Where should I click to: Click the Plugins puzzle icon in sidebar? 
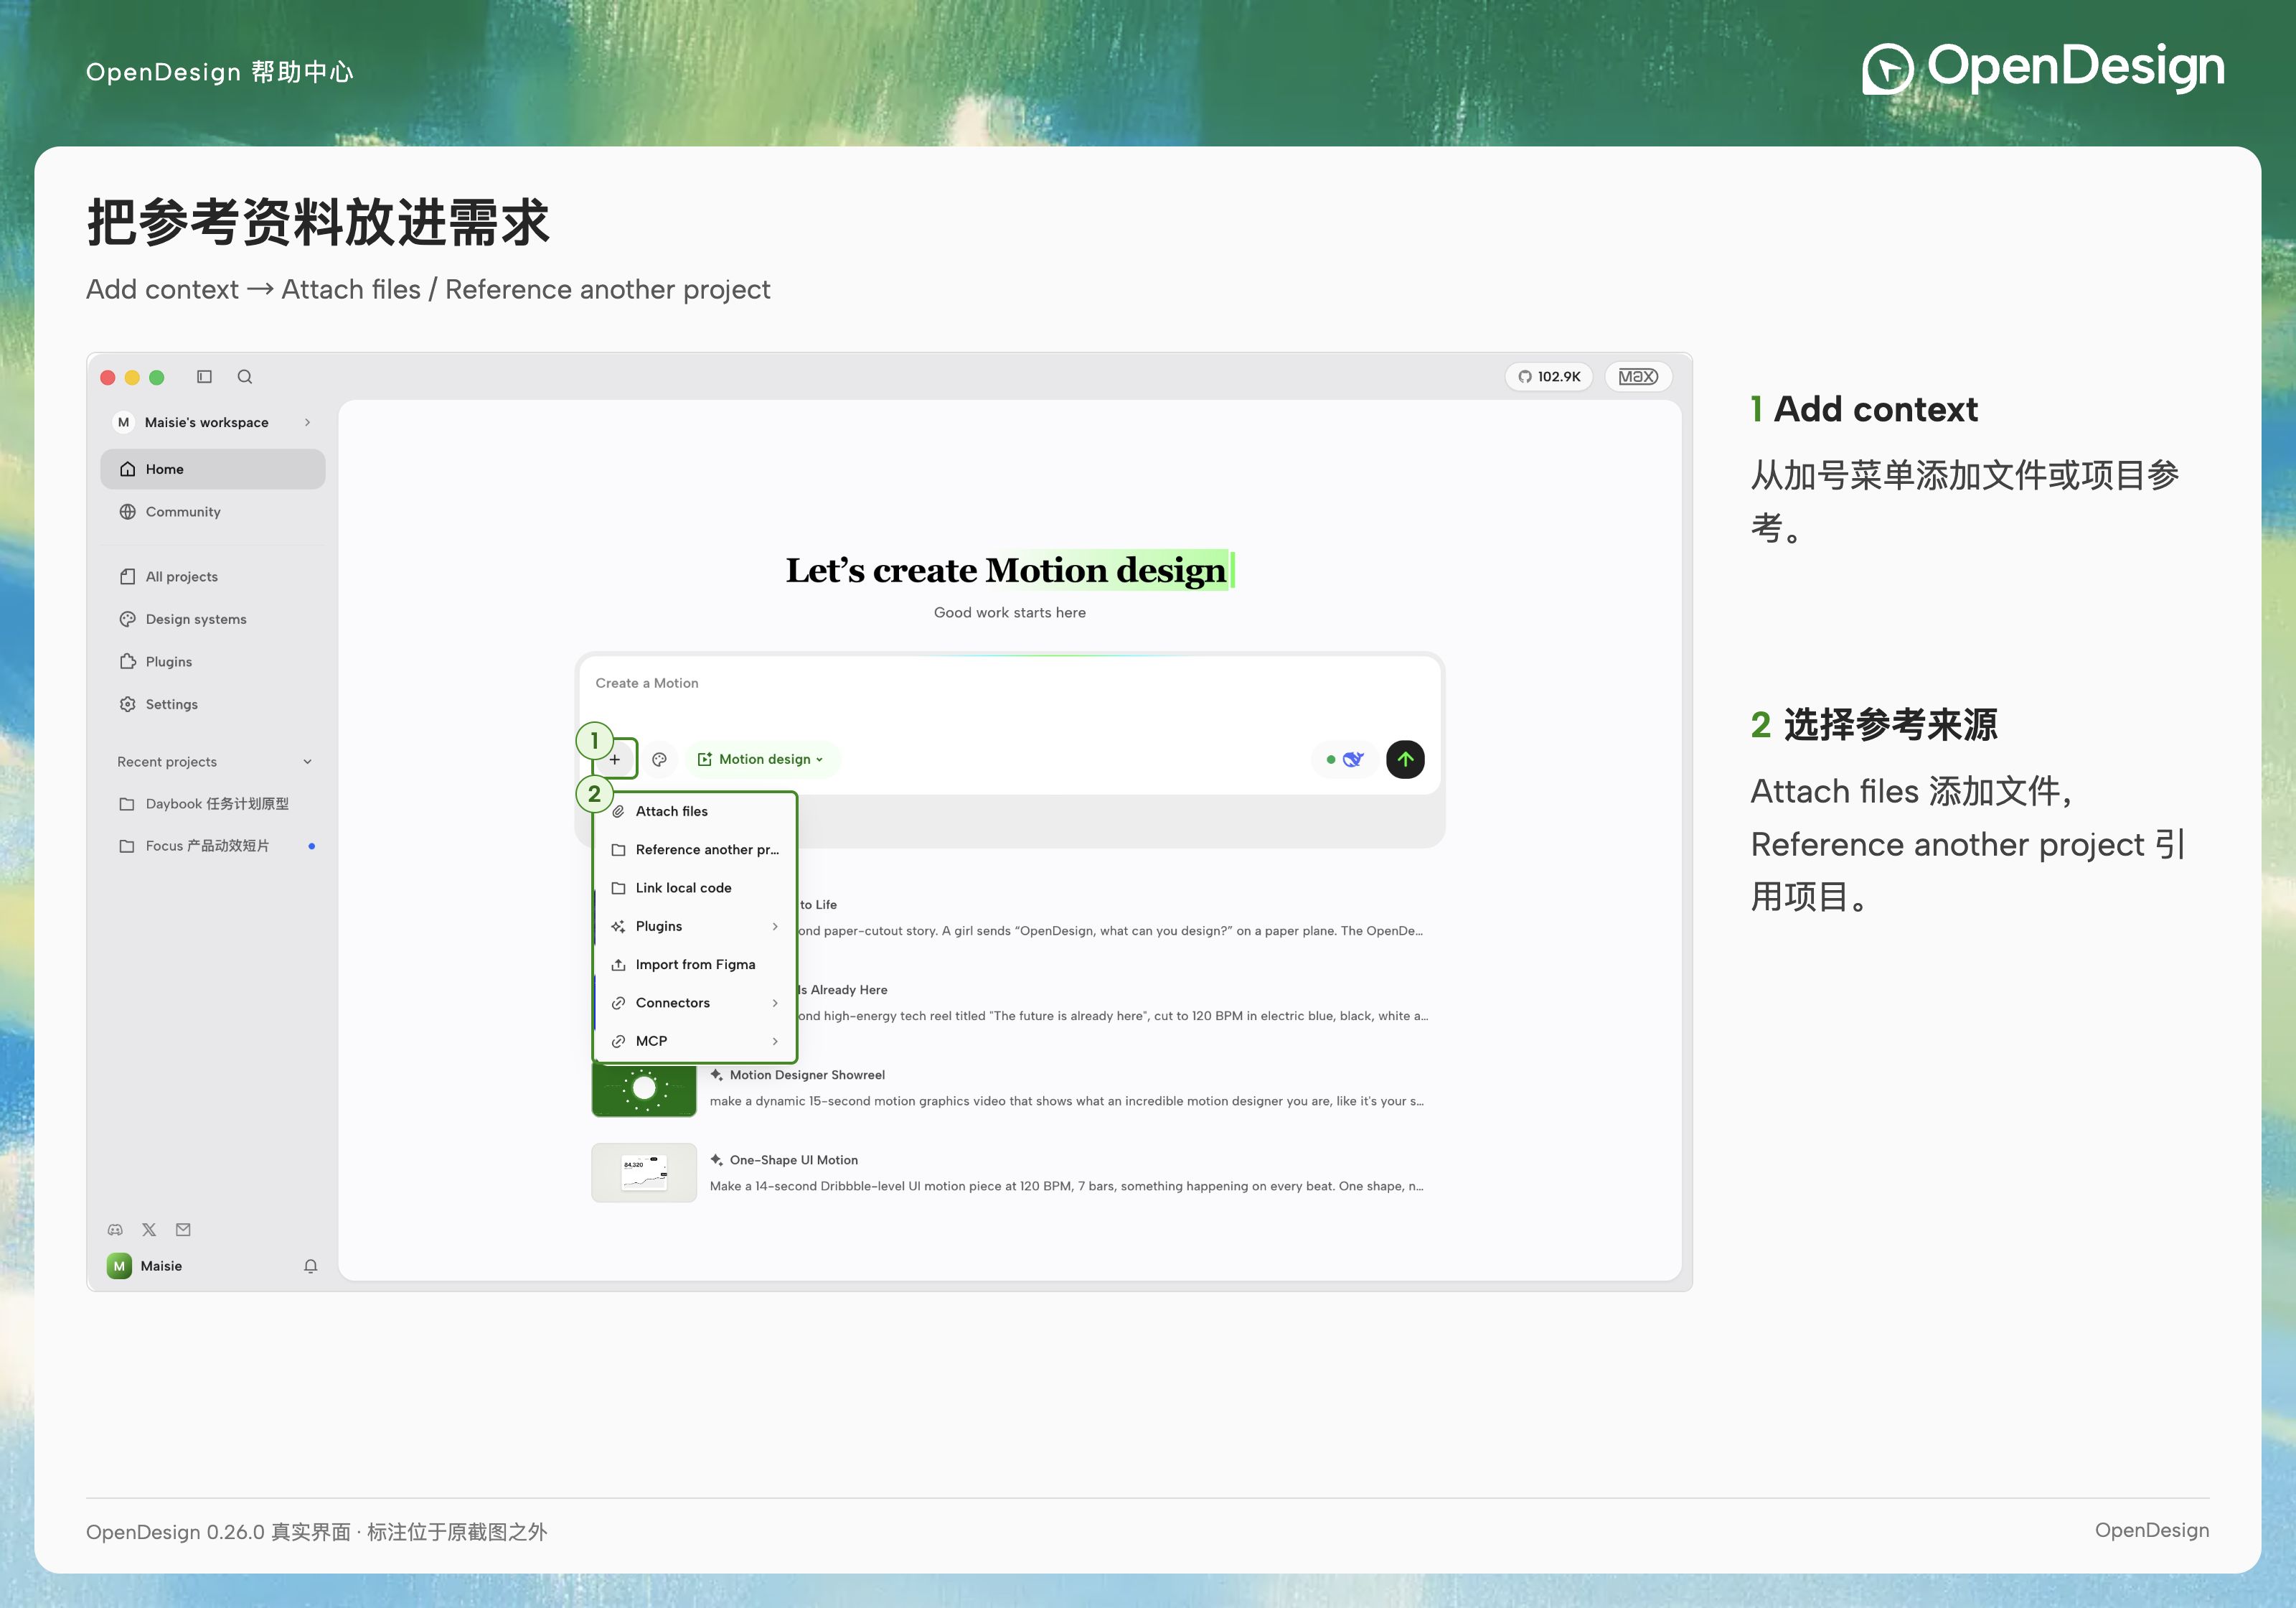[x=128, y=661]
